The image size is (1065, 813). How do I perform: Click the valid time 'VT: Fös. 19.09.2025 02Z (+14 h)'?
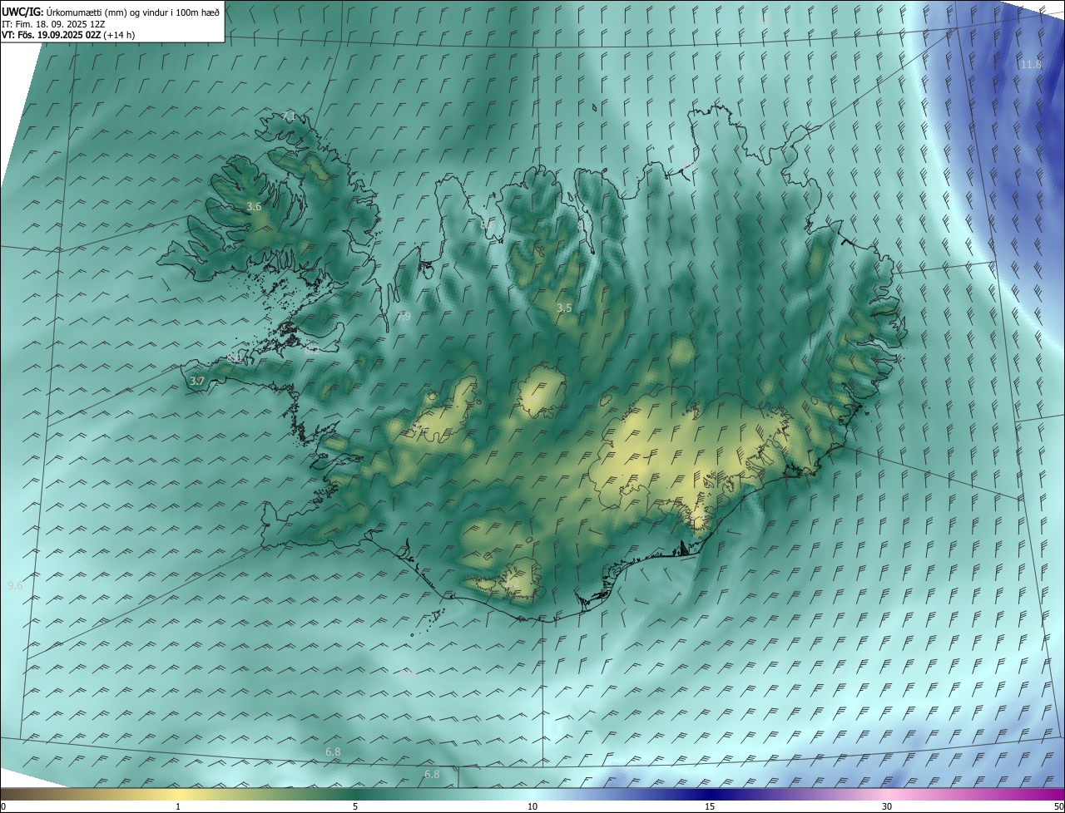pyautogui.click(x=68, y=35)
